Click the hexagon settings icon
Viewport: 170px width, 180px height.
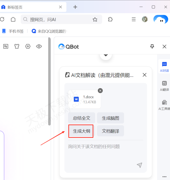pyautogui.click(x=28, y=46)
